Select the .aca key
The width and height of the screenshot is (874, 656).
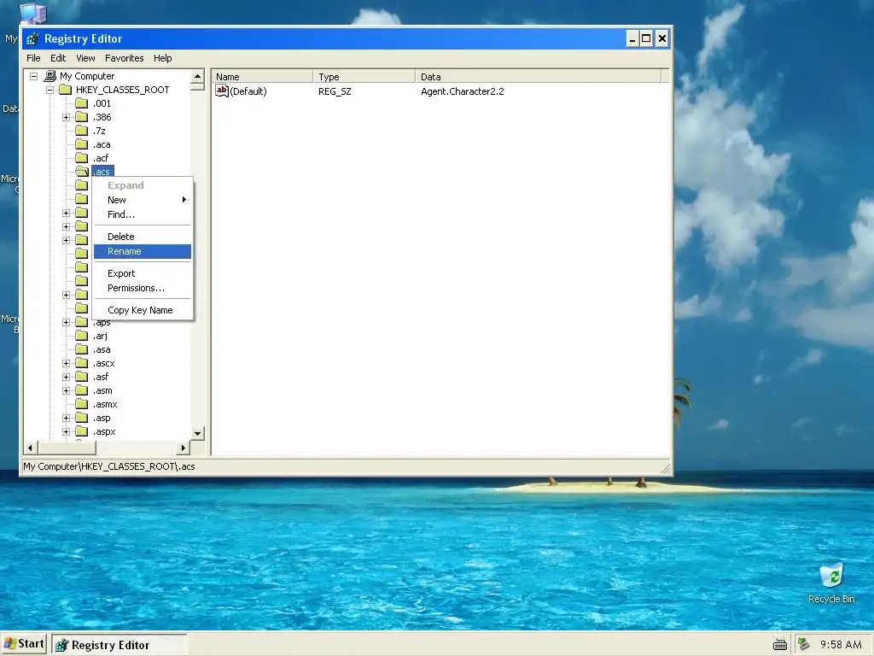(102, 144)
